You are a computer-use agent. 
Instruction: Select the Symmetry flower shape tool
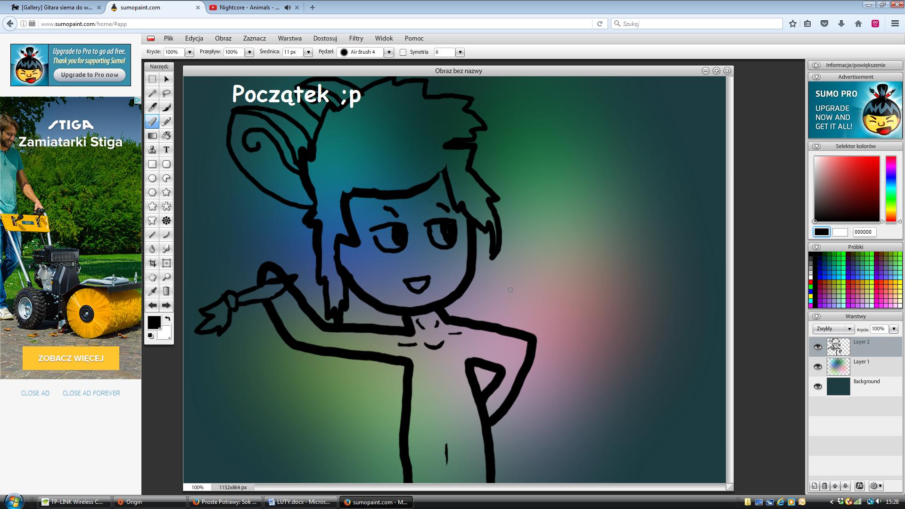click(x=166, y=221)
